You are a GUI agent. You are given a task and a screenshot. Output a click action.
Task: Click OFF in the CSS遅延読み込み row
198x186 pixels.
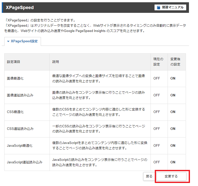(157, 129)
